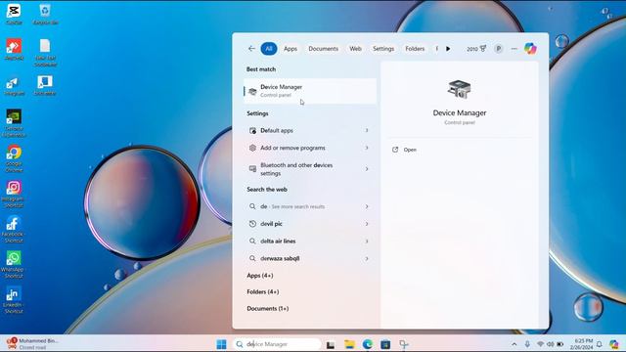Show more filter tabs with the right arrow
626x352 pixels.
pos(448,49)
